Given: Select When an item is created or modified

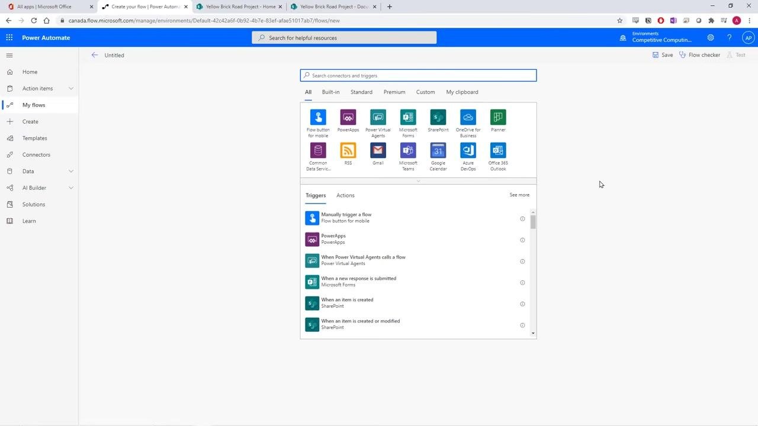Looking at the screenshot, I should (415, 324).
